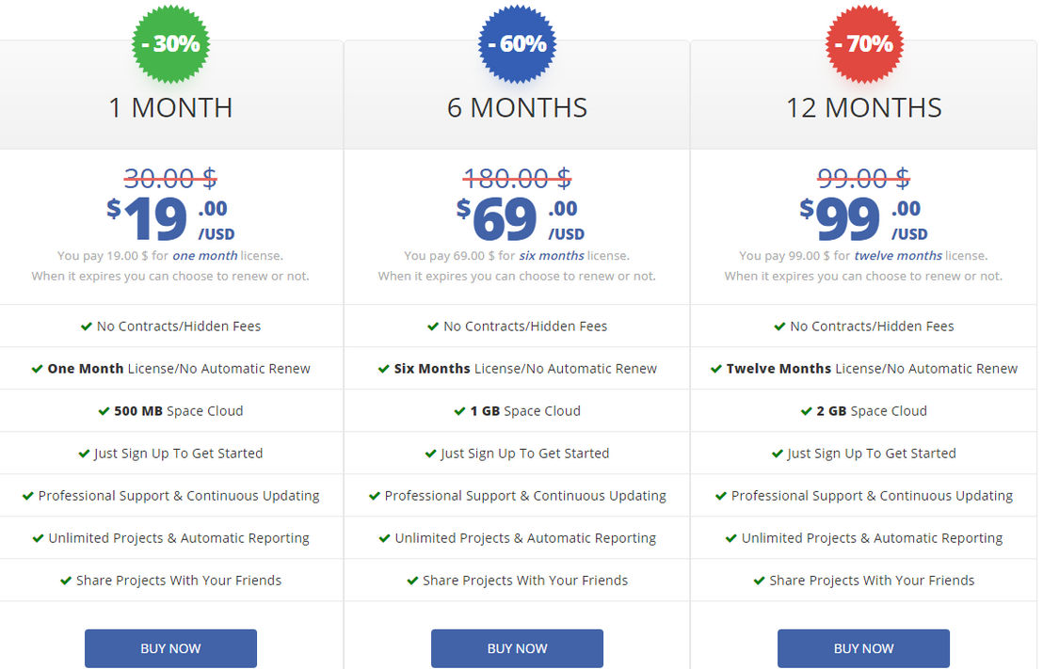Viewport: 1043px width, 669px height.
Task: Click the blue -60% discount badge
Action: click(518, 44)
